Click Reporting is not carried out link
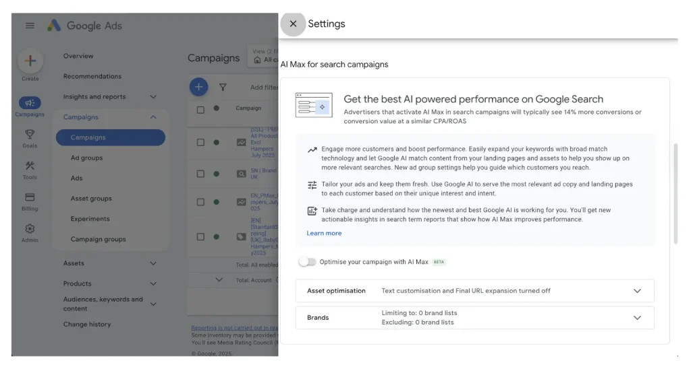691x369 pixels. 234,328
